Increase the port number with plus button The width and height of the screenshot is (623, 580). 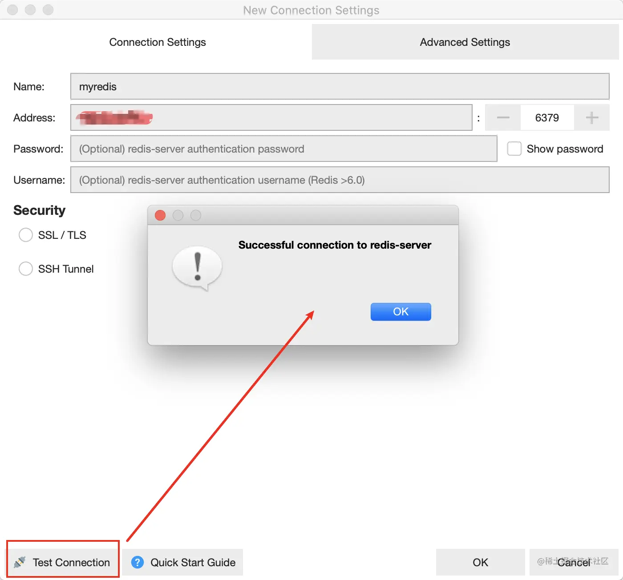pyautogui.click(x=592, y=117)
